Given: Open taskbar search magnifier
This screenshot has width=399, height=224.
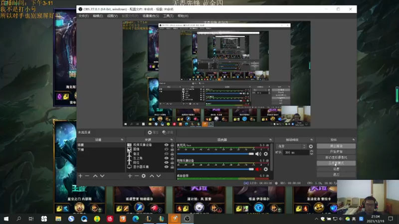Looking at the screenshot, I should tap(18, 219).
